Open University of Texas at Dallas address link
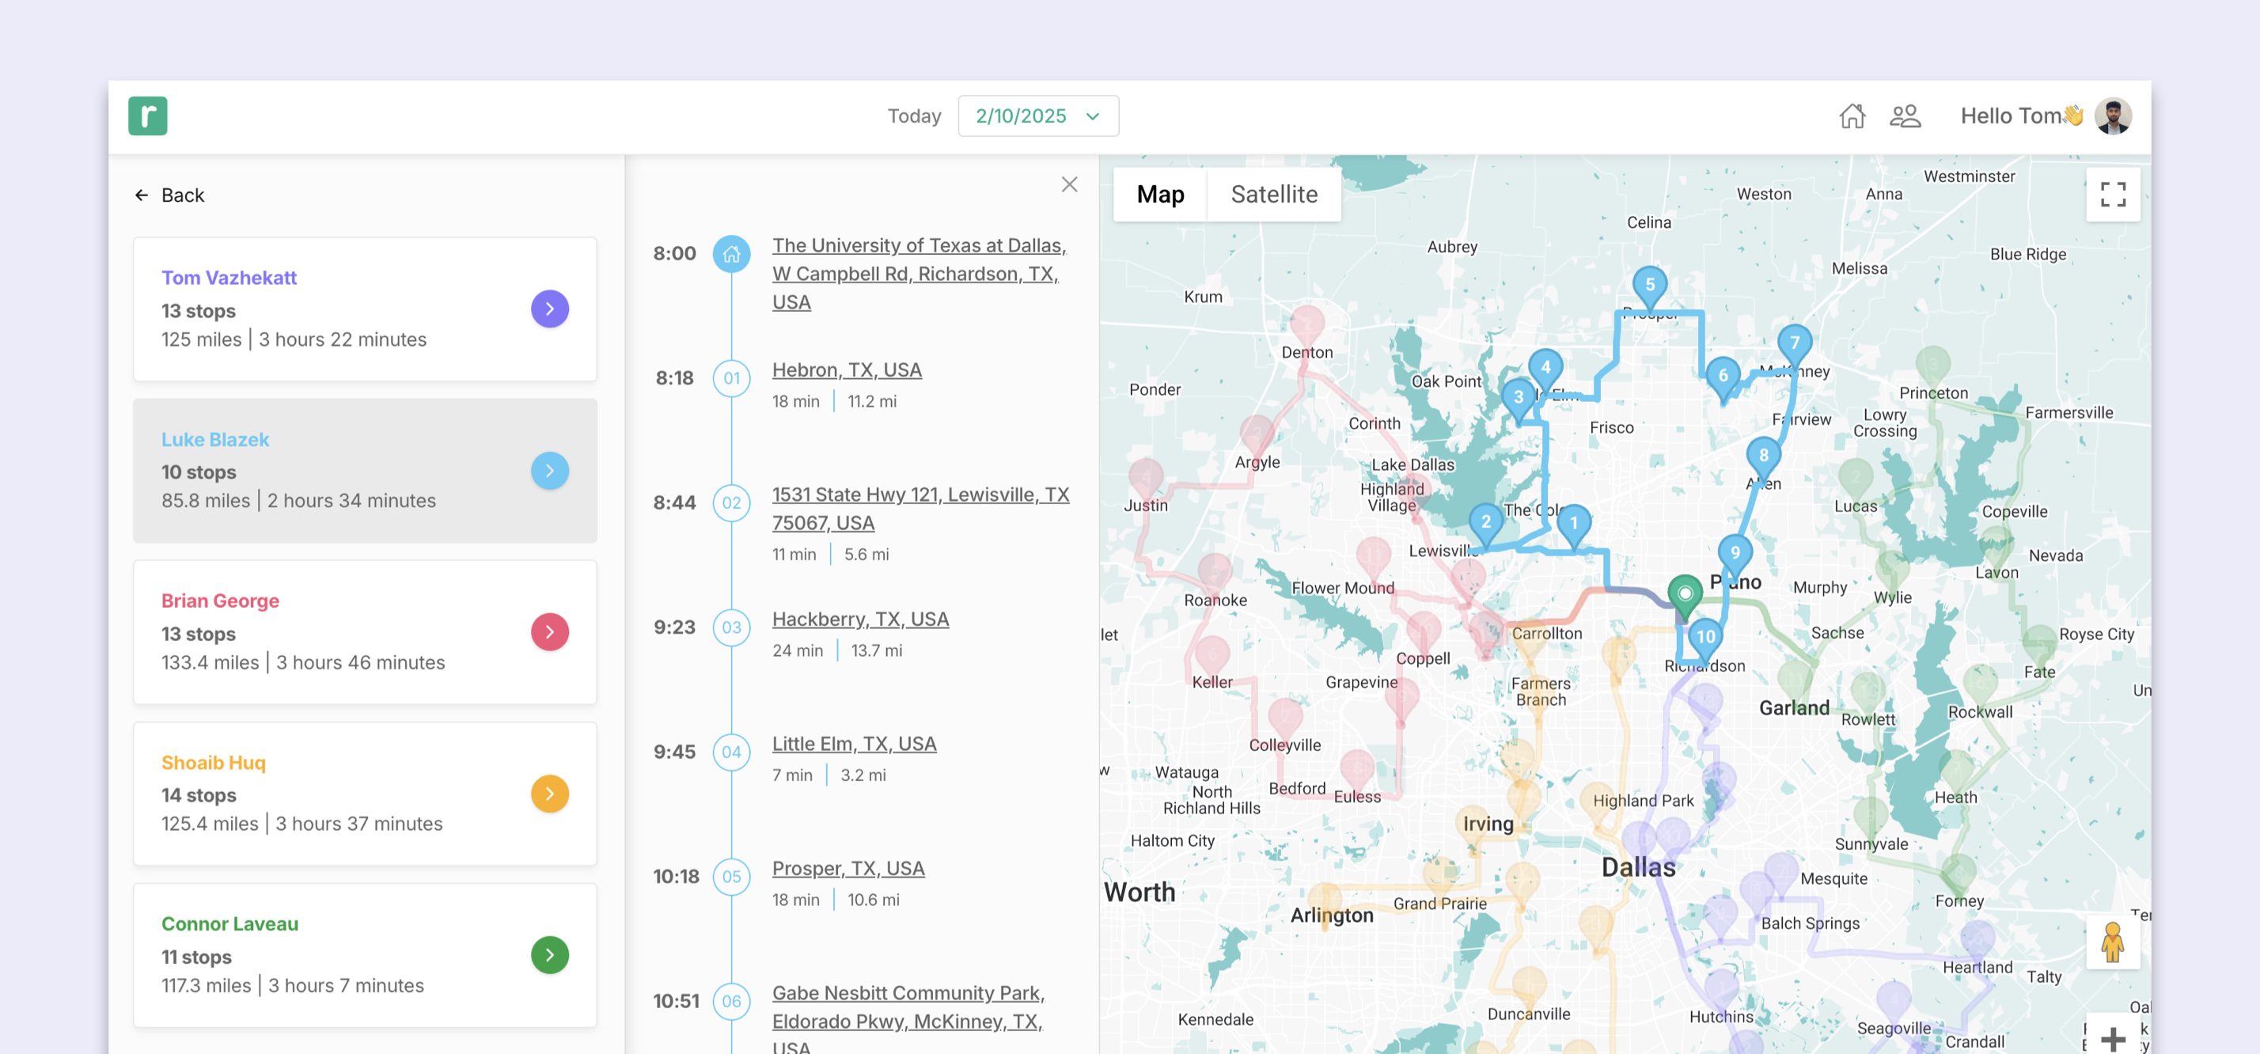 tap(919, 274)
